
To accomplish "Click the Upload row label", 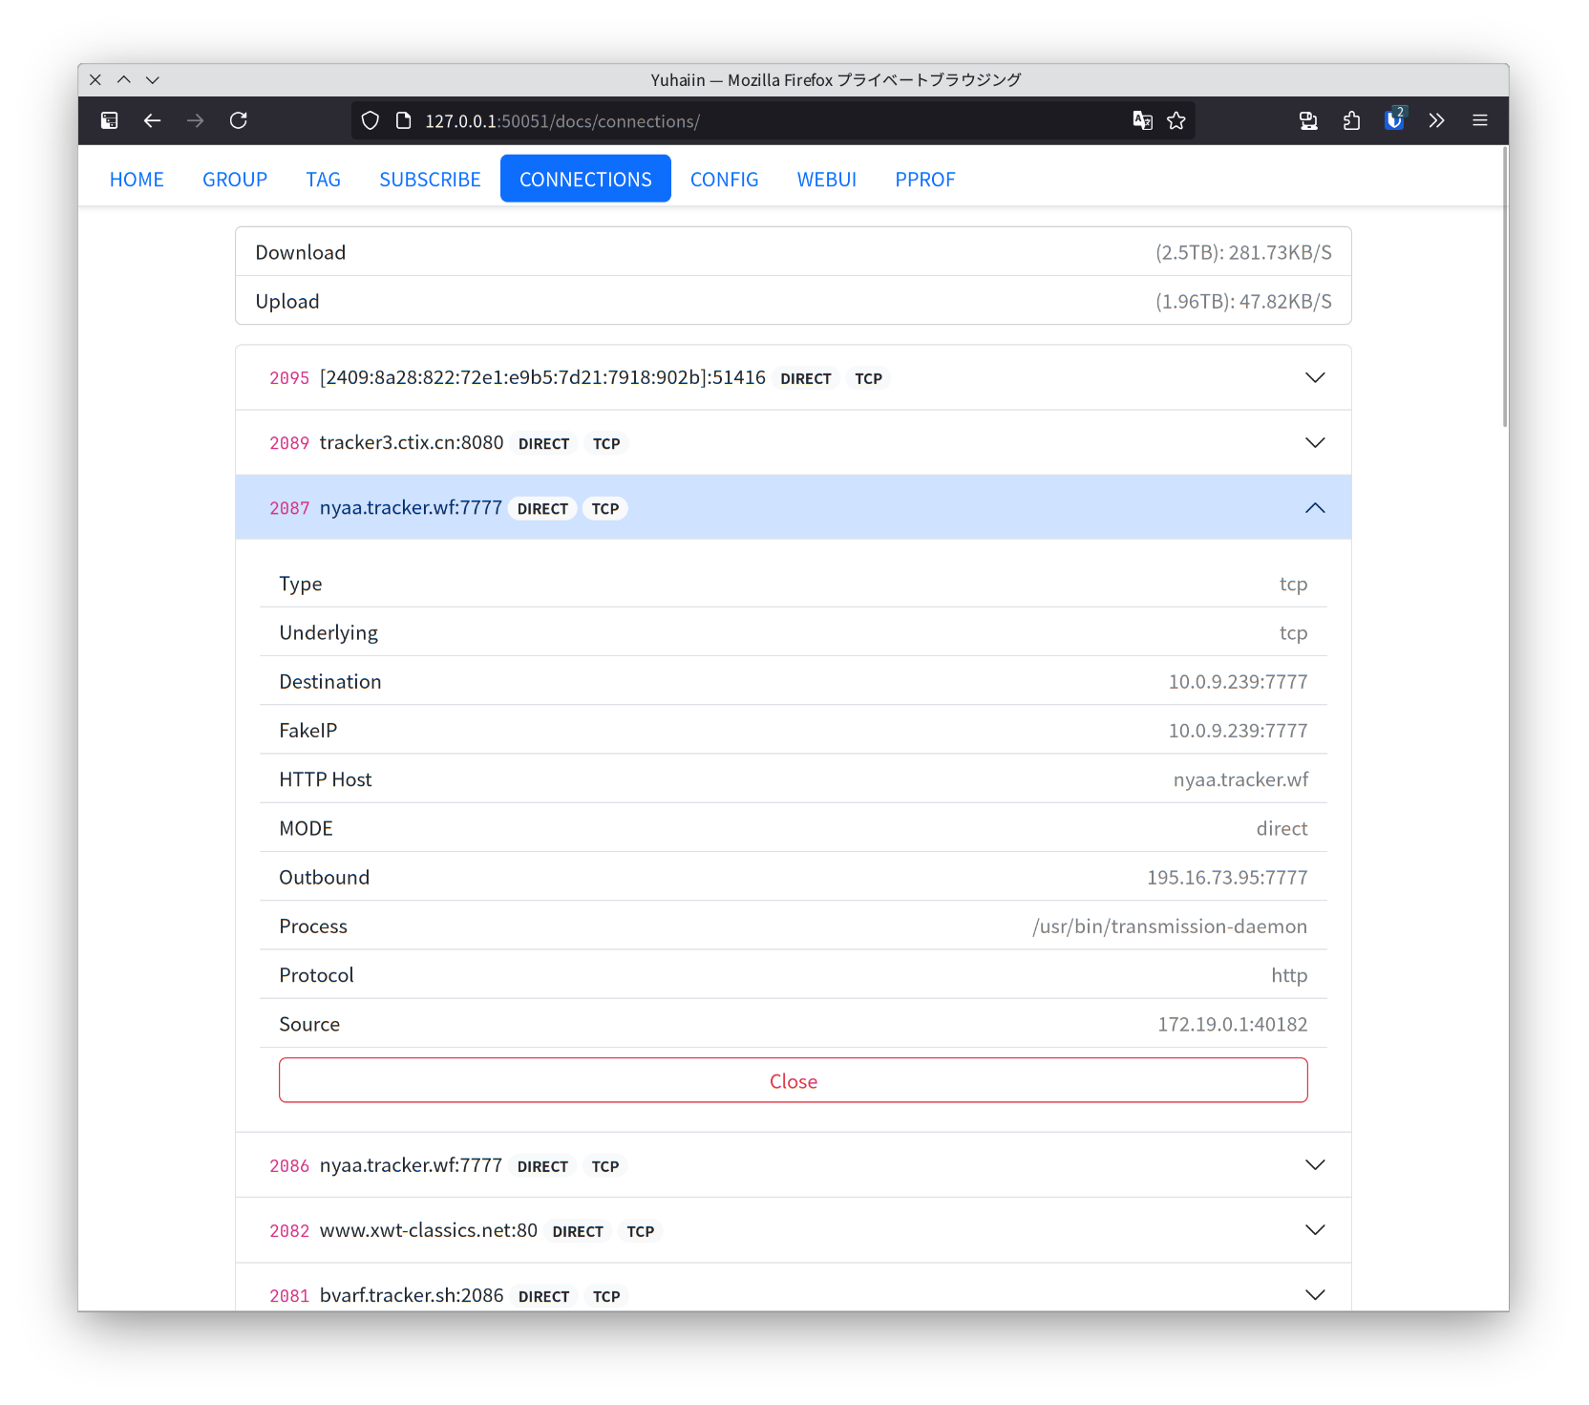I will coord(287,302).
